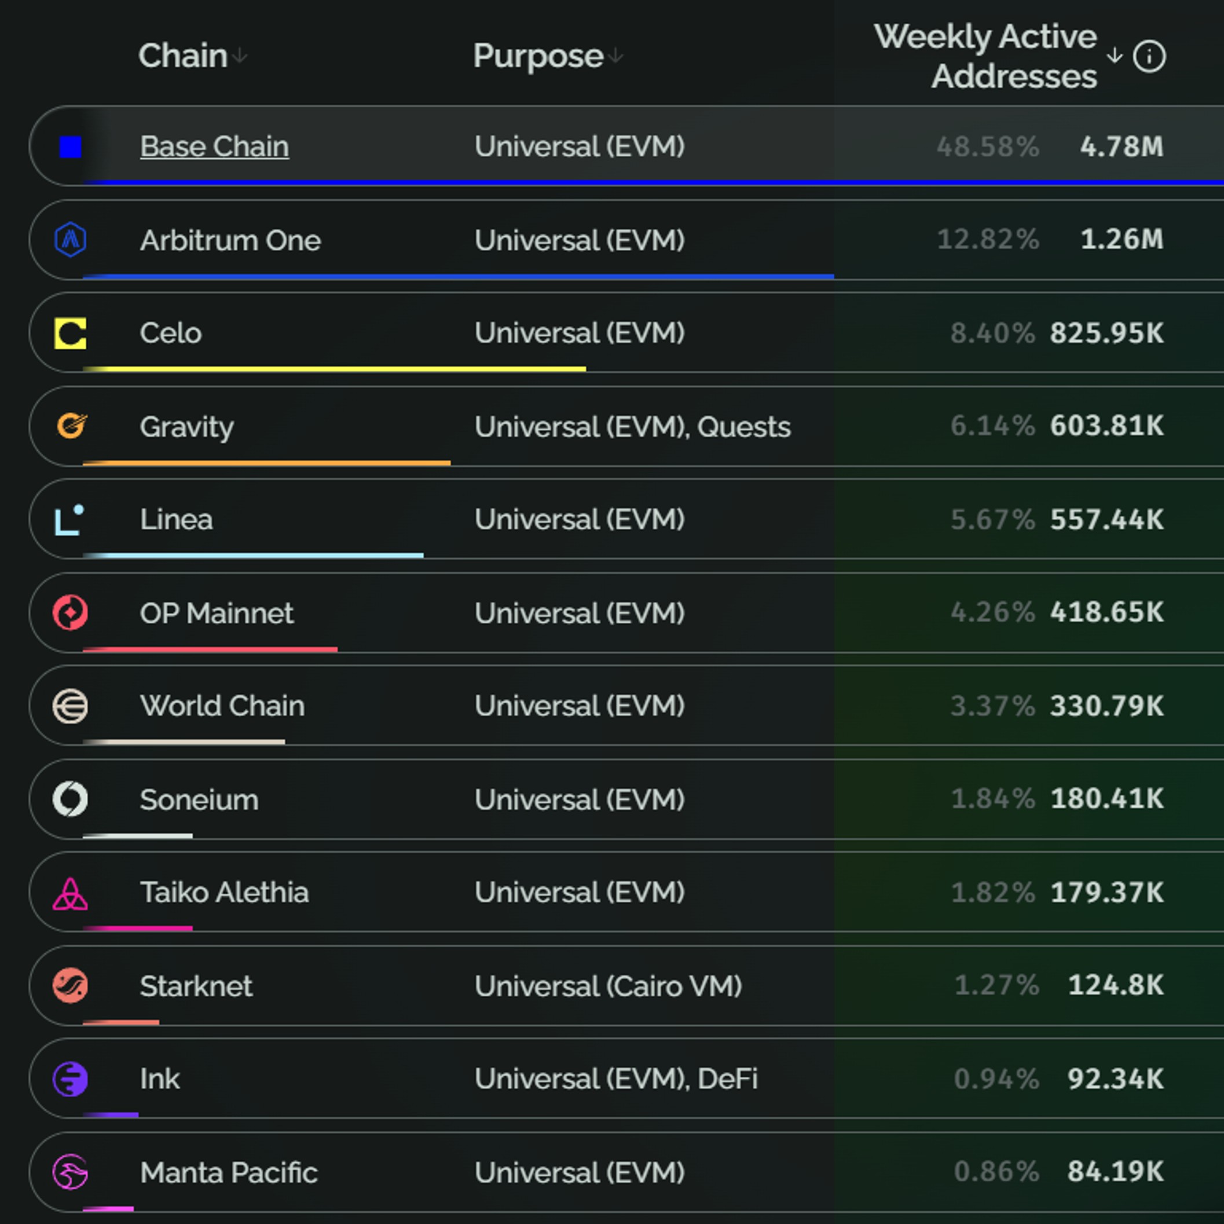Click the pink Taiko Alethia logo

[x=70, y=893]
